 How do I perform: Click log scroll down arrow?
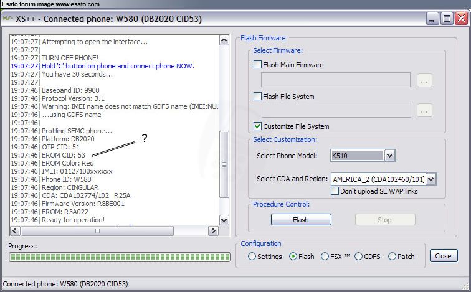(x=224, y=220)
